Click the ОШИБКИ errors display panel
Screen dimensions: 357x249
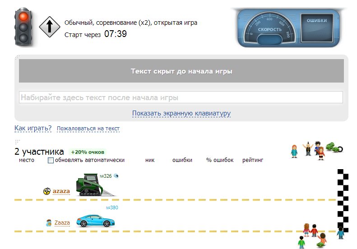coord(317,28)
